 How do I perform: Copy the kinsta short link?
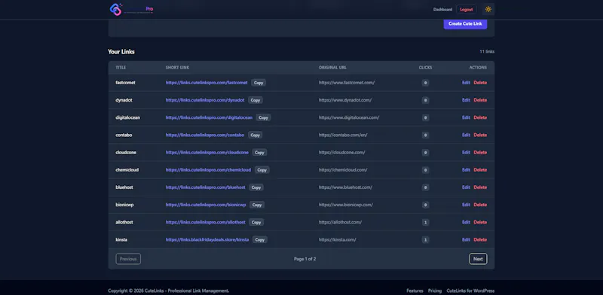click(x=260, y=239)
